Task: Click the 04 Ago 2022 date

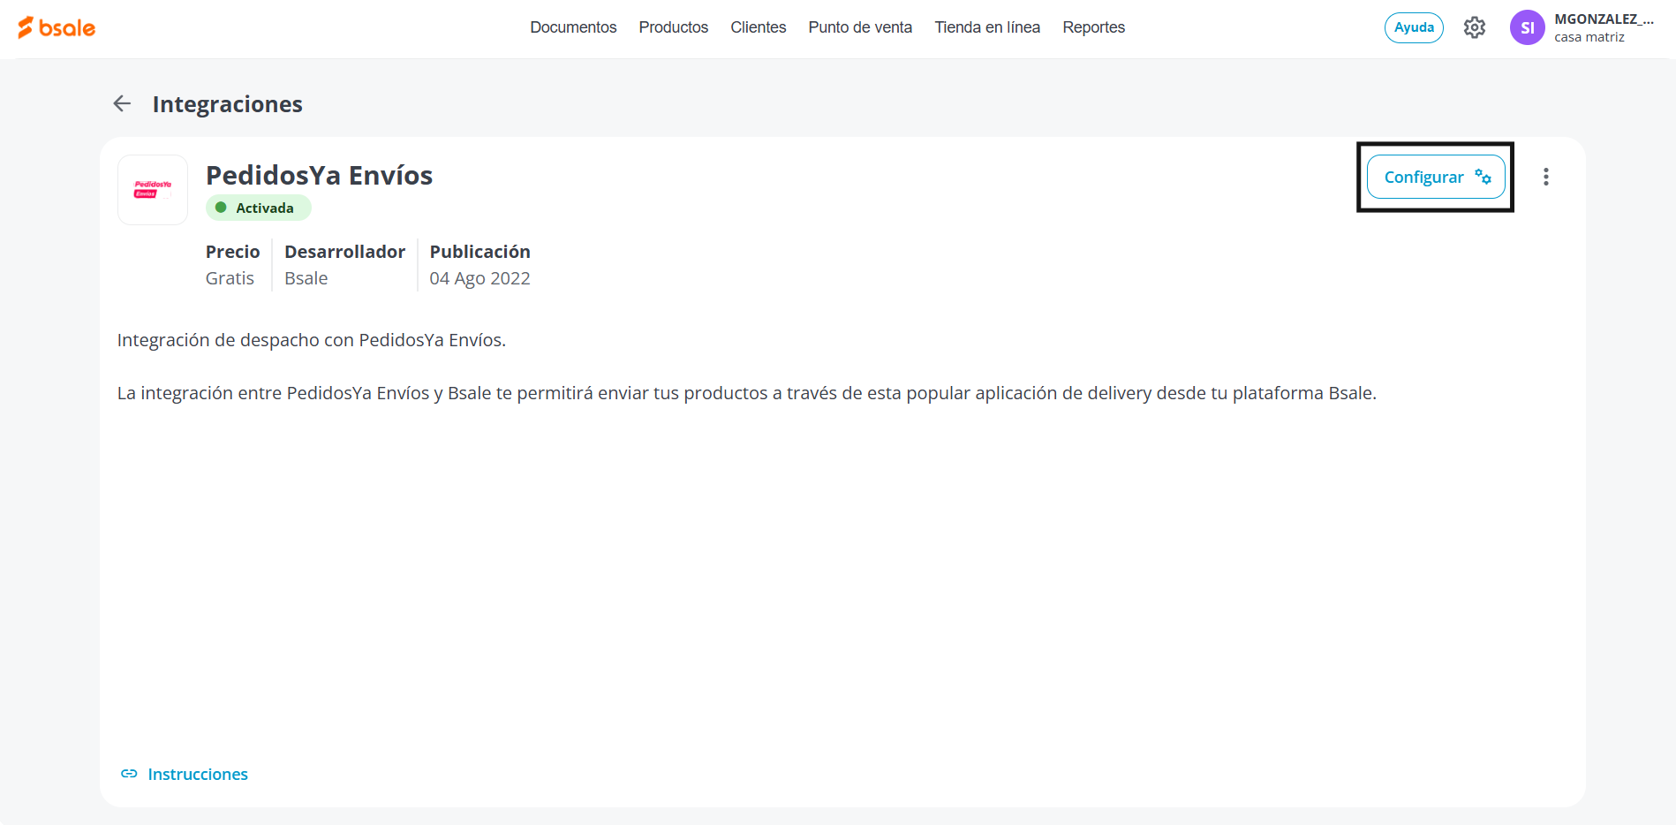Action: (x=479, y=278)
